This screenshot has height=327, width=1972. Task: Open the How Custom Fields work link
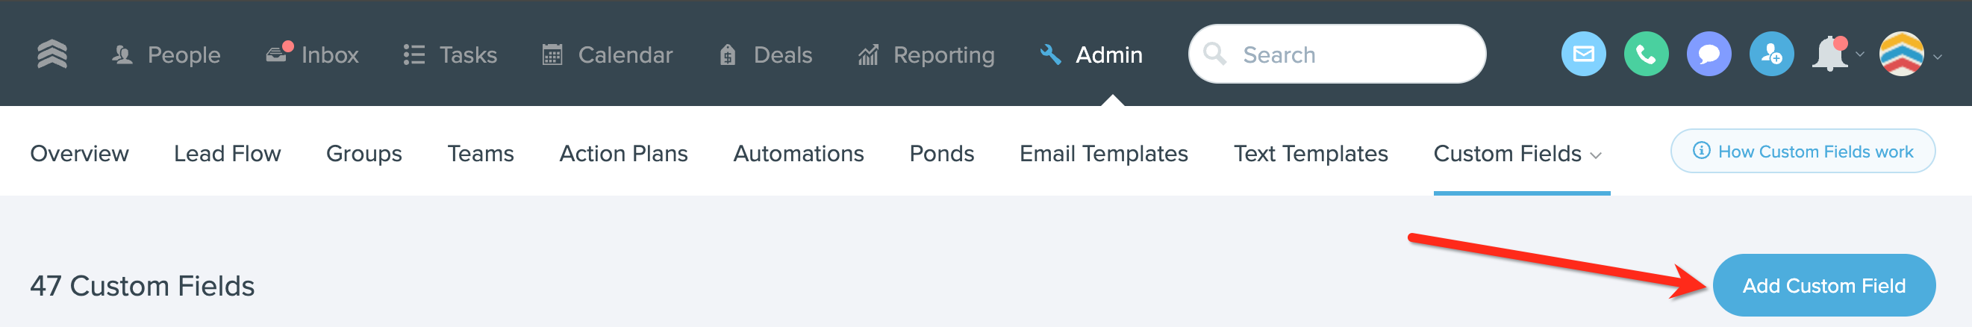pos(1802,152)
